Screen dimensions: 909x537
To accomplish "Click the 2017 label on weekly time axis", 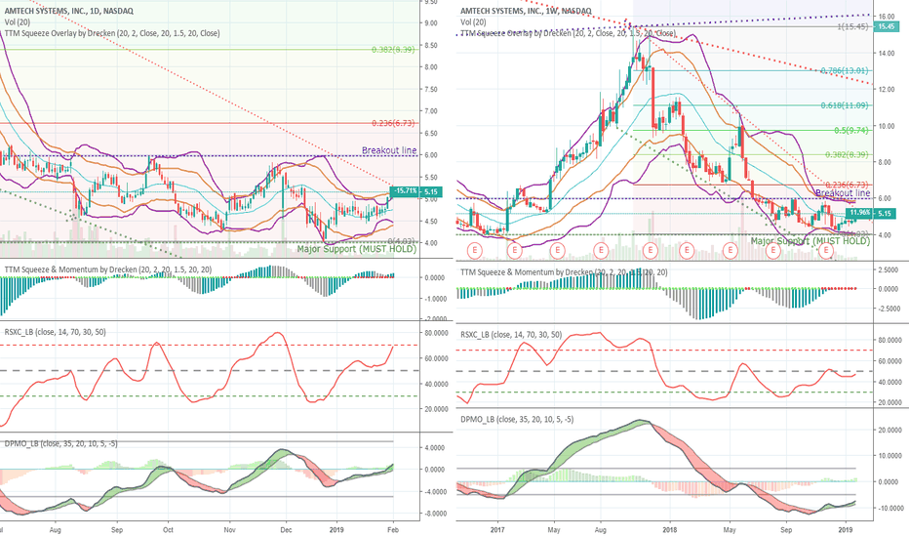I will [498, 529].
